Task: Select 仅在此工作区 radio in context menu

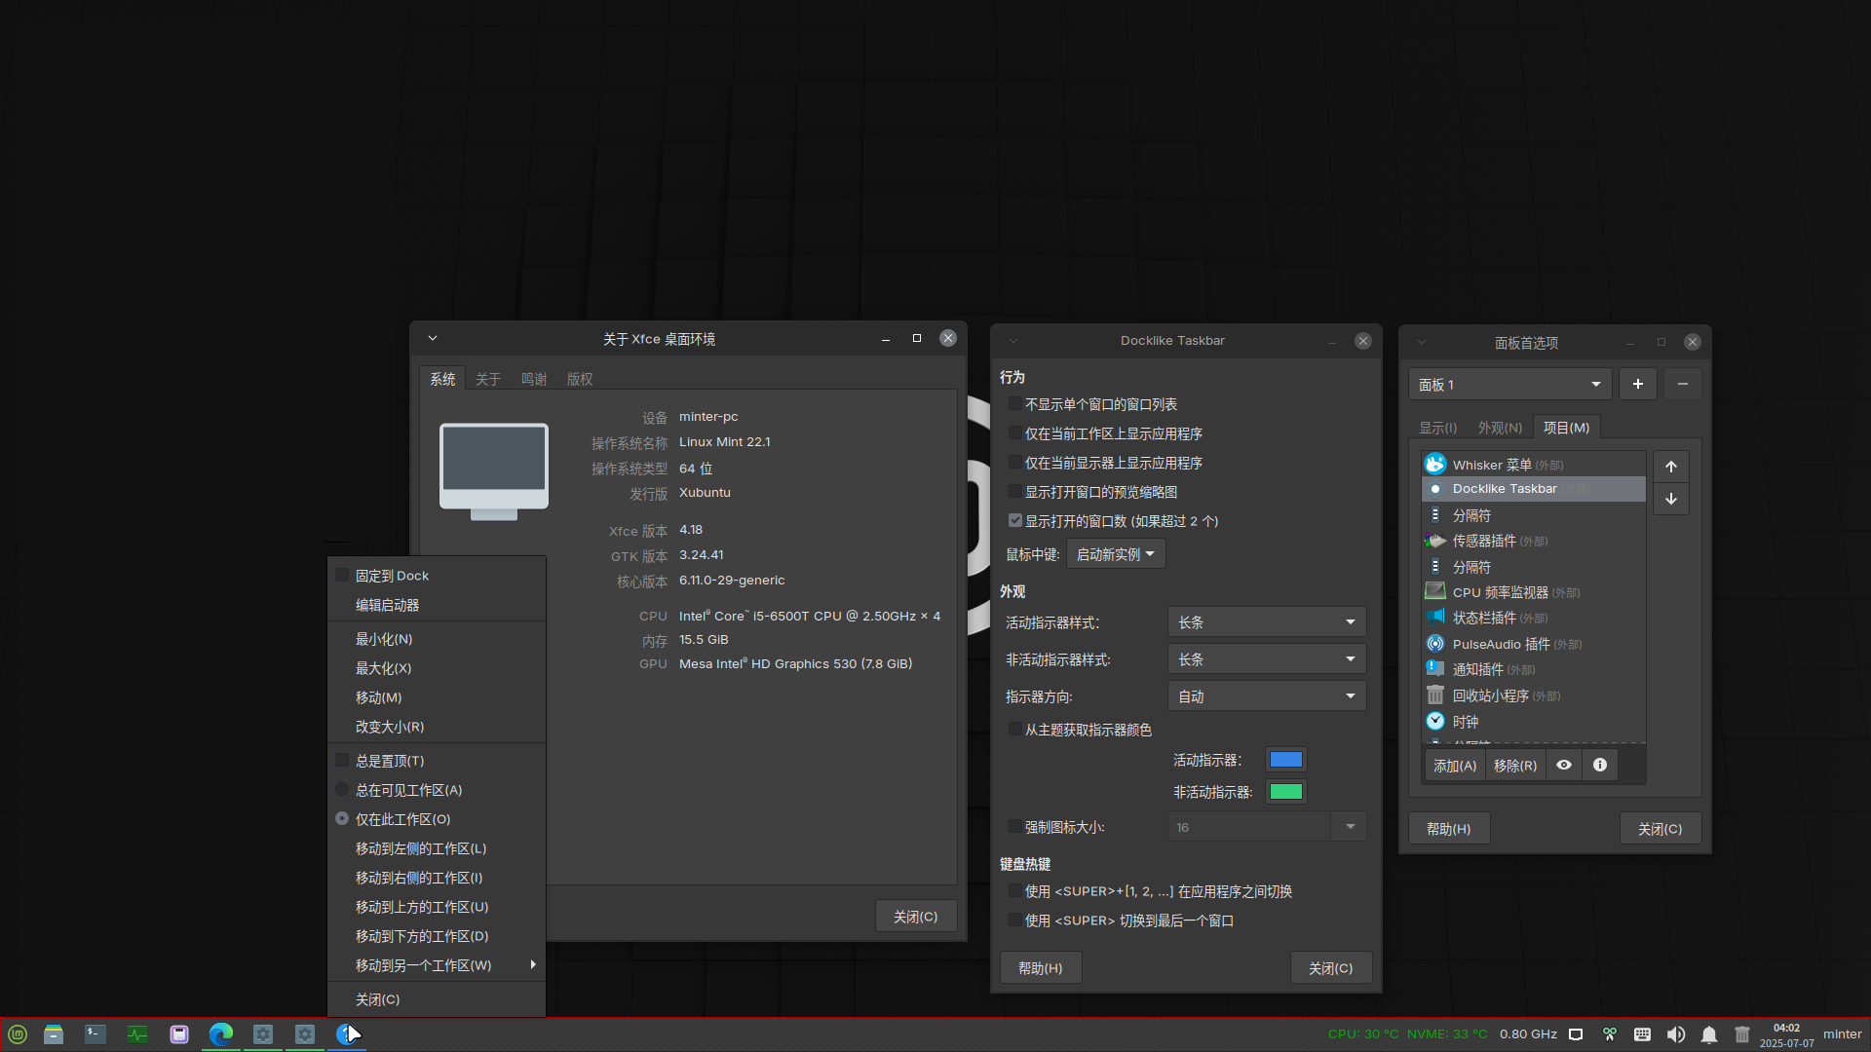Action: pos(342,819)
